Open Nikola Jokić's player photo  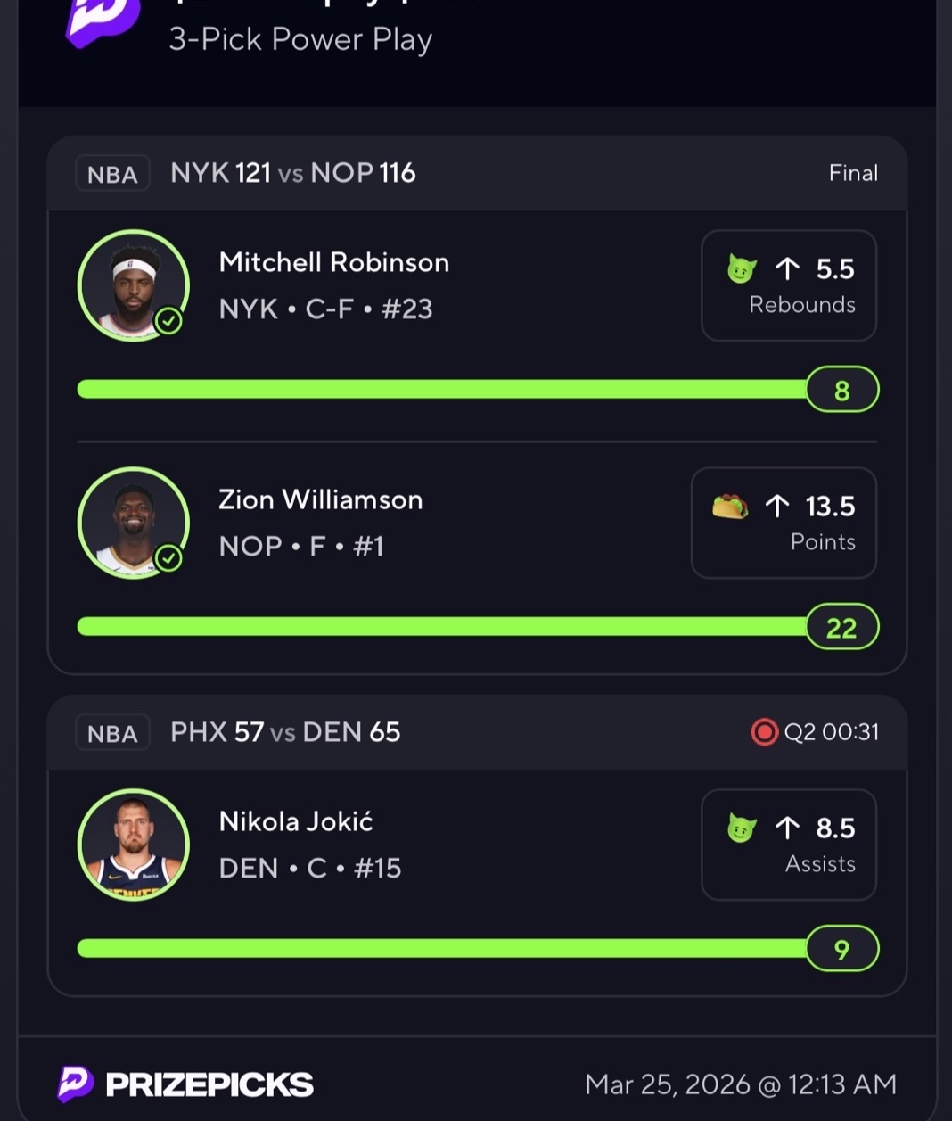pyautogui.click(x=133, y=844)
